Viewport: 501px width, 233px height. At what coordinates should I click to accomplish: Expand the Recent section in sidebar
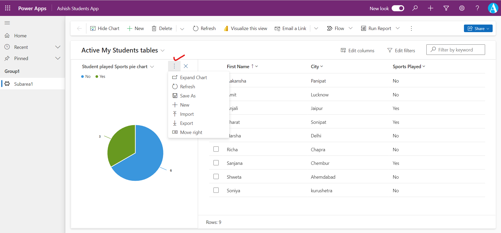tap(58, 47)
